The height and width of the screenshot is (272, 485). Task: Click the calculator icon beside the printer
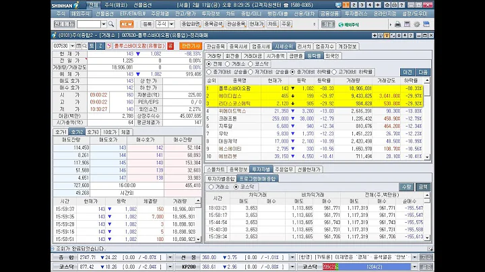(x=408, y=24)
